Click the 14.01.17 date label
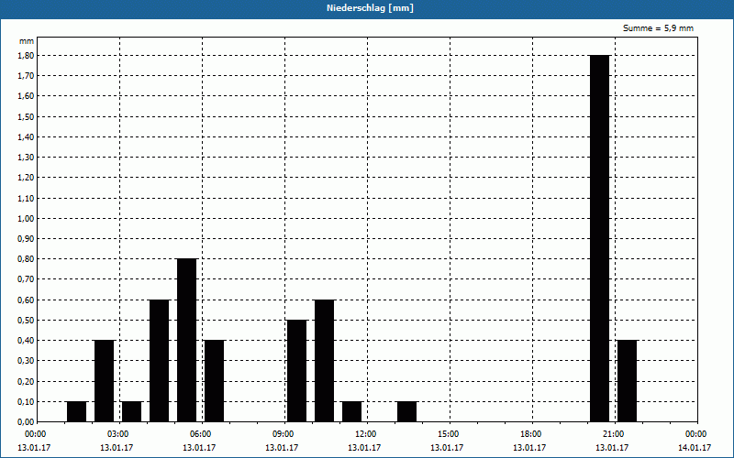The height and width of the screenshot is (458, 734). (x=695, y=448)
